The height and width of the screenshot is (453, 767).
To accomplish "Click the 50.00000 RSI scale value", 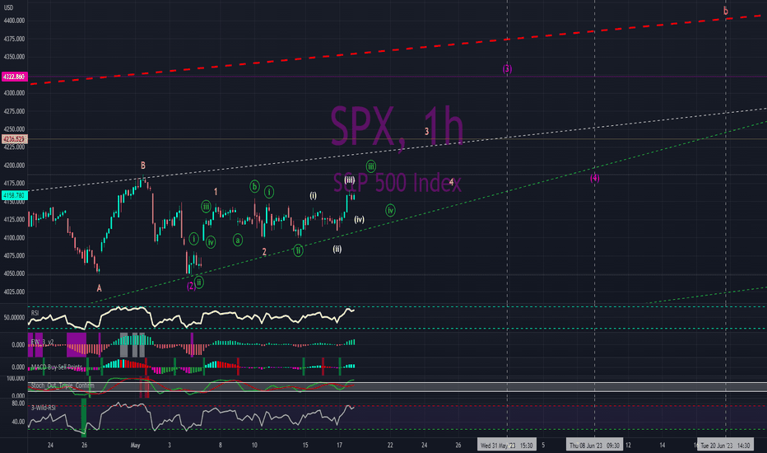I will [14, 317].
